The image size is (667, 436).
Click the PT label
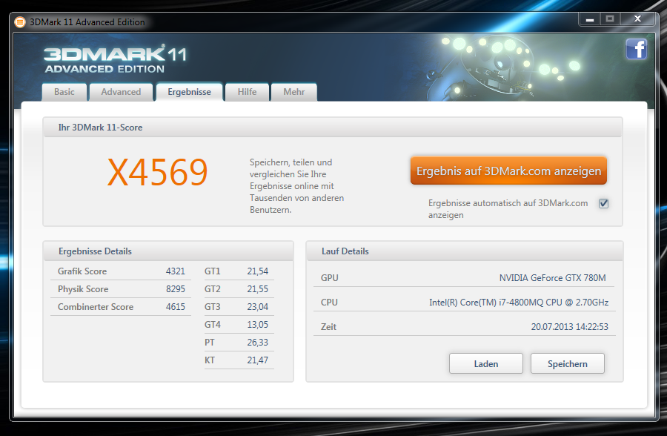209,343
